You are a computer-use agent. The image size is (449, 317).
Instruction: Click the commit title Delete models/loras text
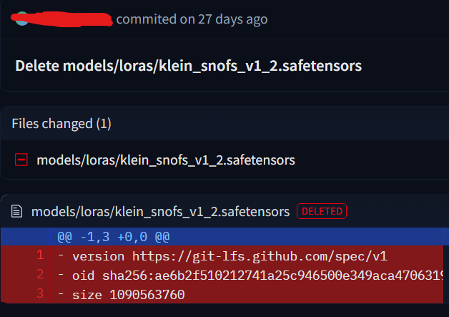tap(189, 66)
